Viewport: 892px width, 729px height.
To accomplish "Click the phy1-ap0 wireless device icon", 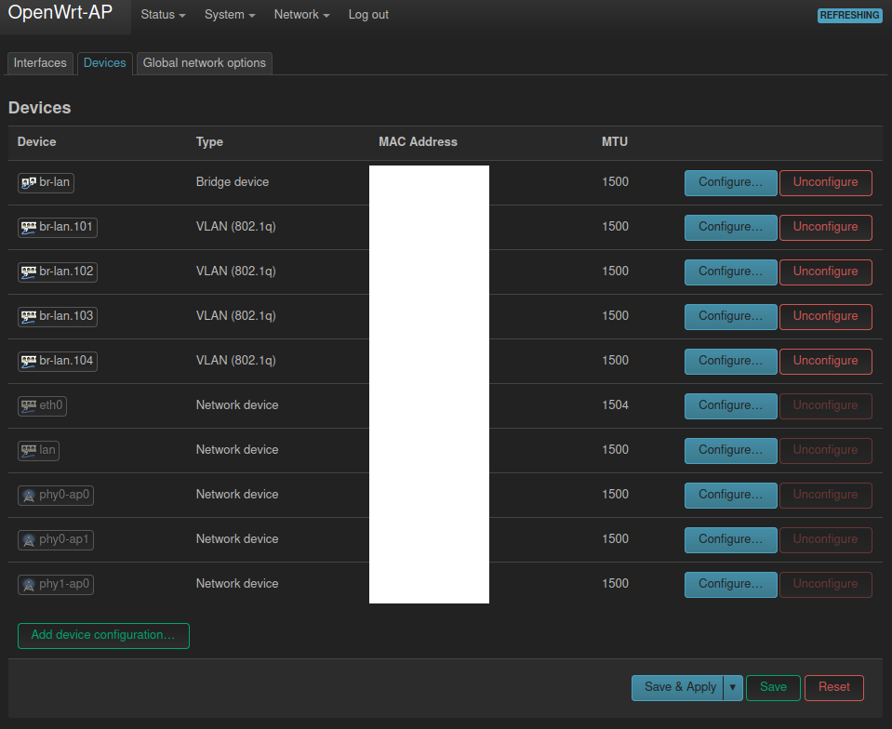I will click(x=29, y=585).
